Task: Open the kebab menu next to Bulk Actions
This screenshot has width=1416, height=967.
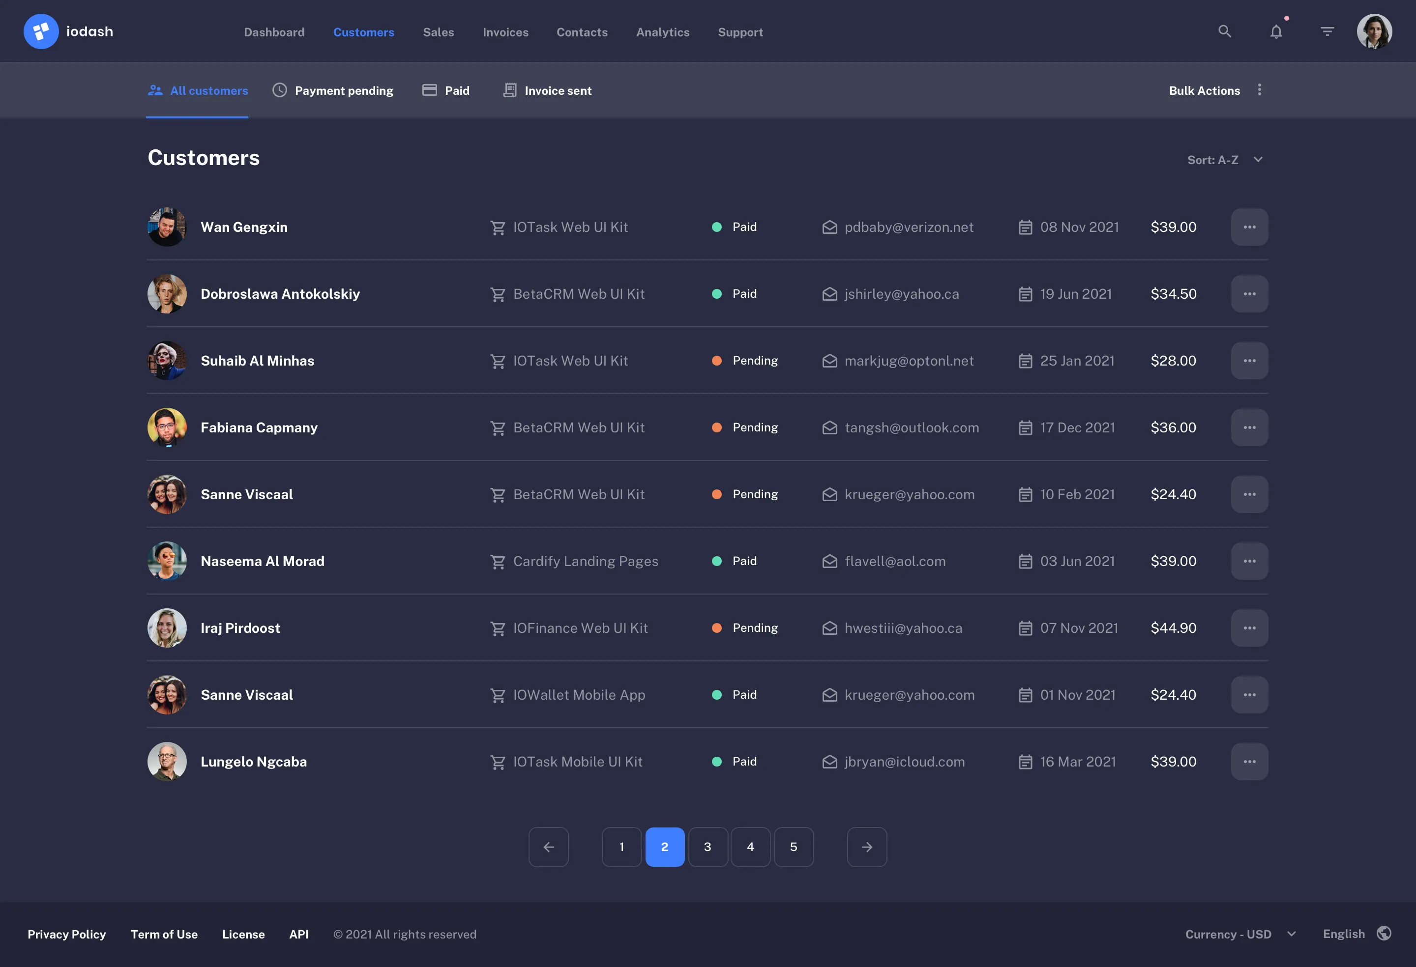Action: tap(1260, 89)
